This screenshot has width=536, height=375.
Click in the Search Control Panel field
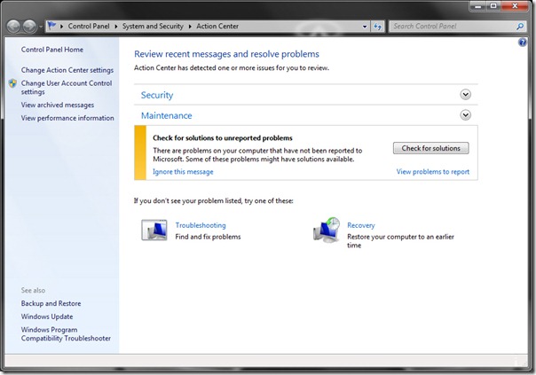451,27
